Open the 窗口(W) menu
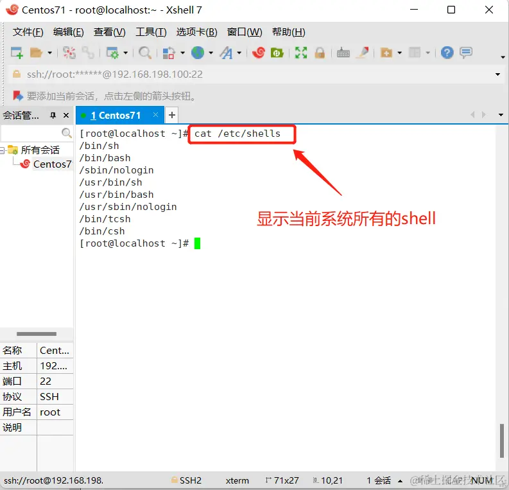This screenshot has height=490, width=509. [245, 32]
